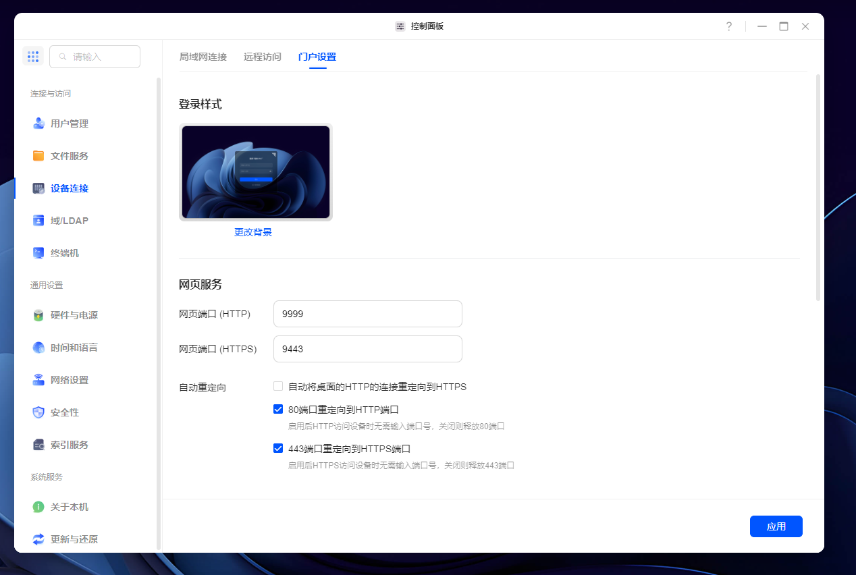Click the 网页端口 (HTTPS) label
Screen dimensions: 856x575
tap(218, 349)
